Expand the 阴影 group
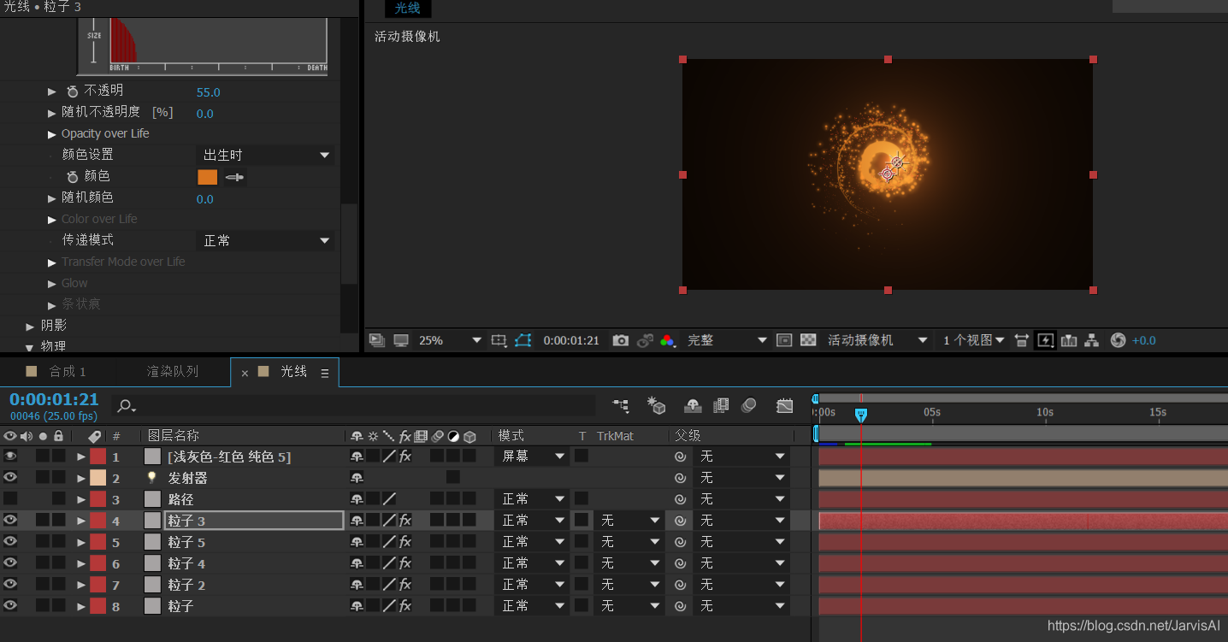The width and height of the screenshot is (1228, 642). 32,327
